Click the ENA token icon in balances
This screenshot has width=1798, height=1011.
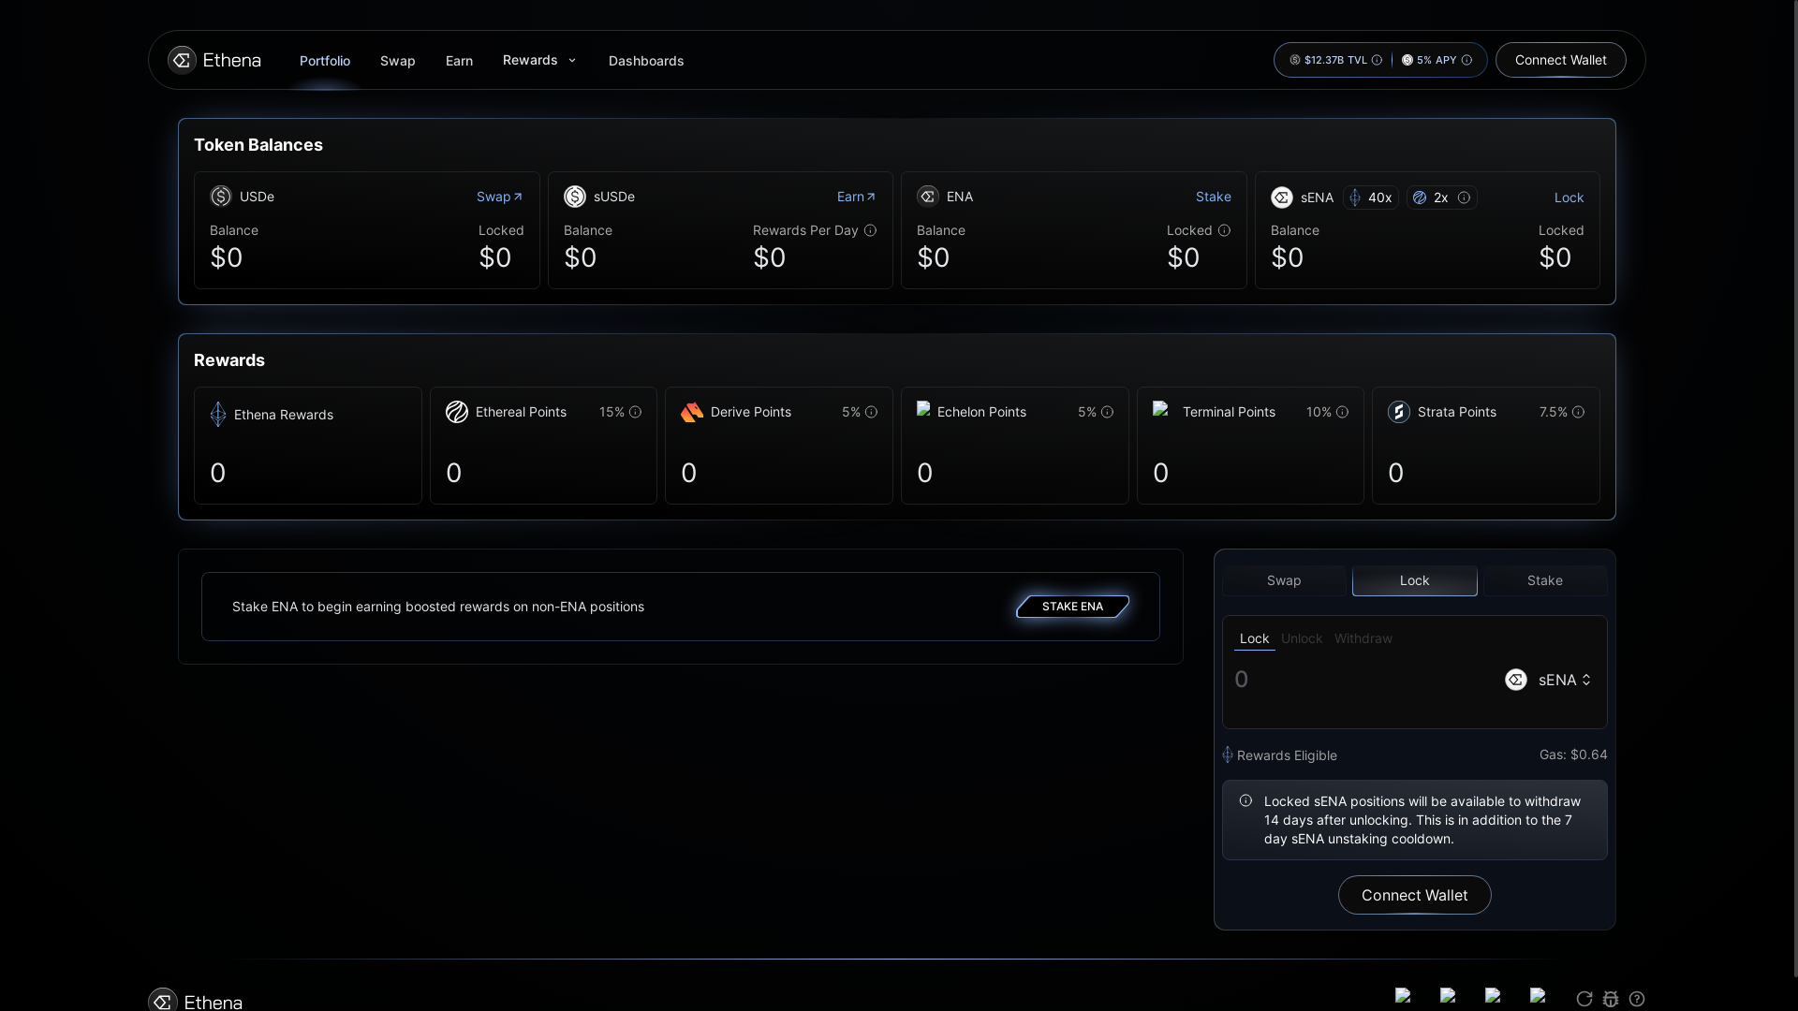[x=928, y=197]
